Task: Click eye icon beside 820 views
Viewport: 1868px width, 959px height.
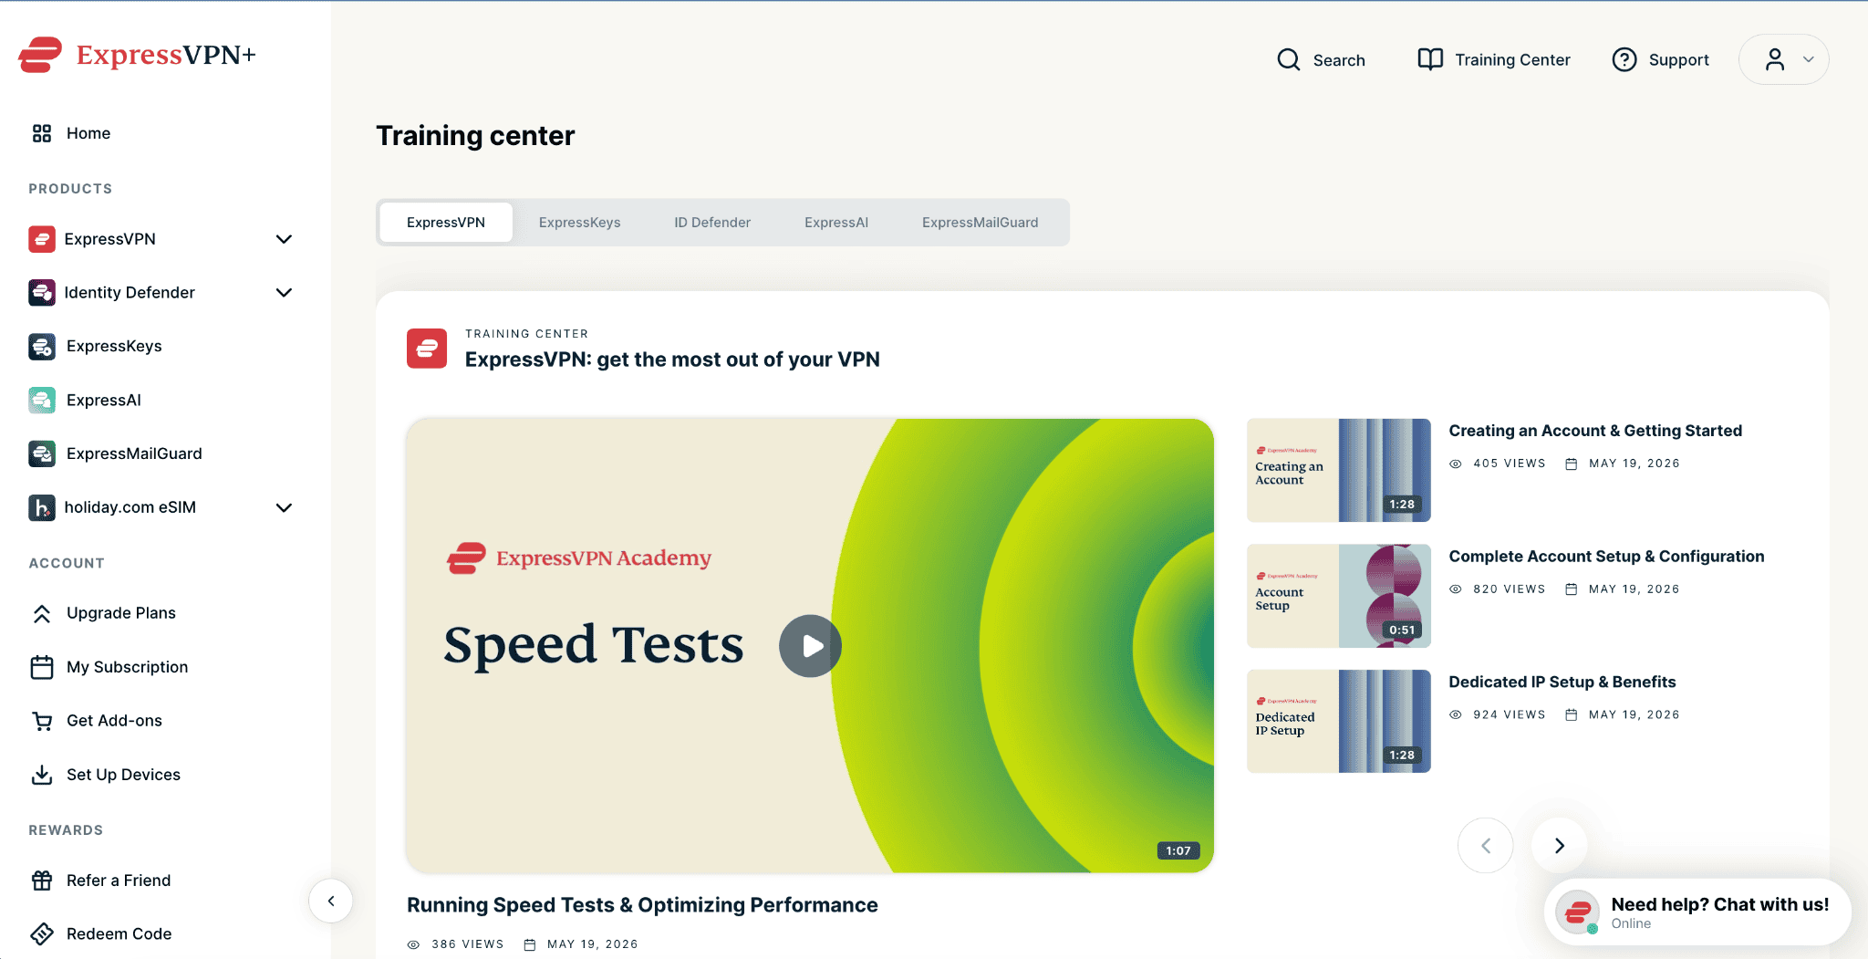Action: click(1456, 589)
